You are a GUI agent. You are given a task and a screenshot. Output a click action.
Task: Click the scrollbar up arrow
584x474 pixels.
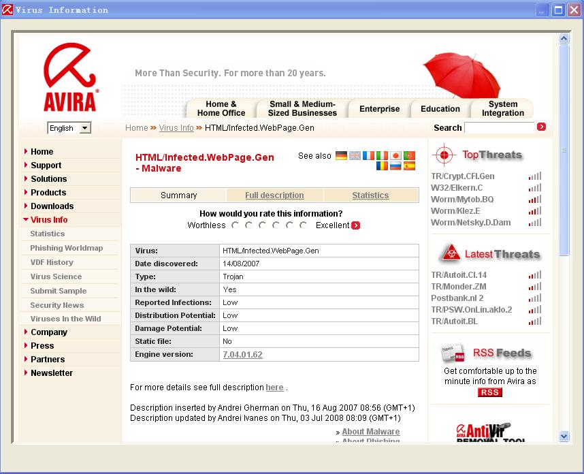pos(564,38)
